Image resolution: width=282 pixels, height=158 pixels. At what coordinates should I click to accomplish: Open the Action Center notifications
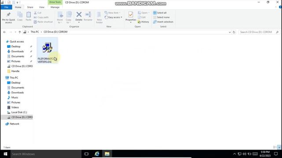click(x=276, y=154)
